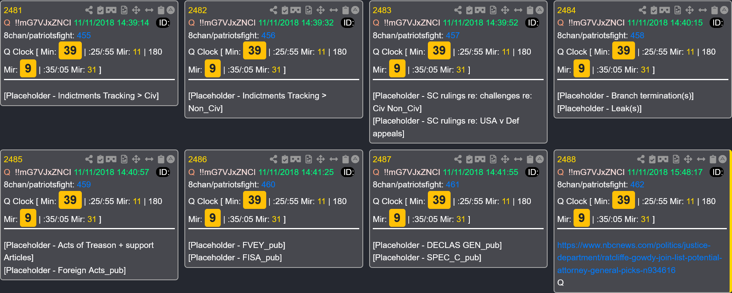This screenshot has height=293, width=732.
Task: Click clipboard-check icon on post 2481
Action: [x=101, y=10]
